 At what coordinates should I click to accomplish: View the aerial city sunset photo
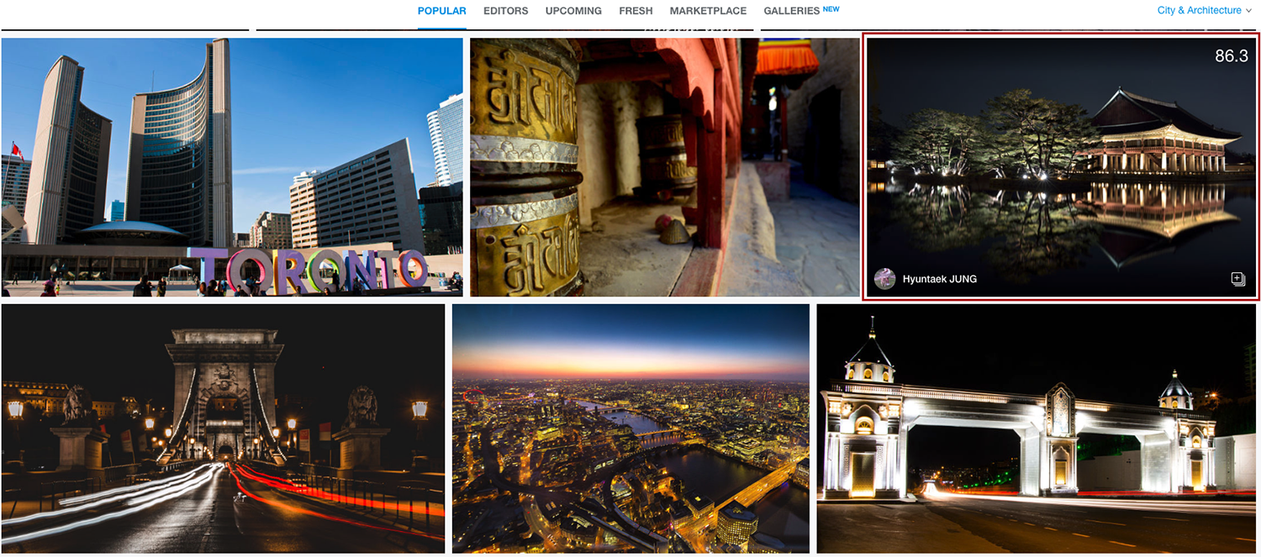click(630, 428)
